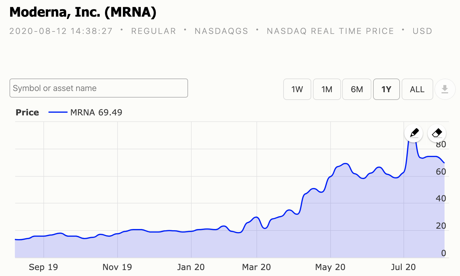The height and width of the screenshot is (276, 460).
Task: Select the eraser tool
Action: (437, 133)
